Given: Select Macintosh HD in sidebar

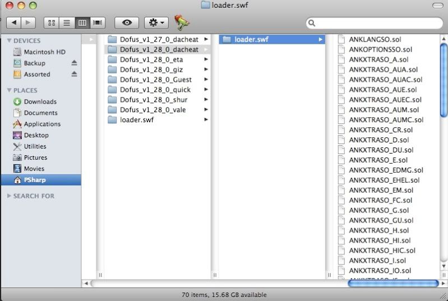Looking at the screenshot, I should pos(41,52).
